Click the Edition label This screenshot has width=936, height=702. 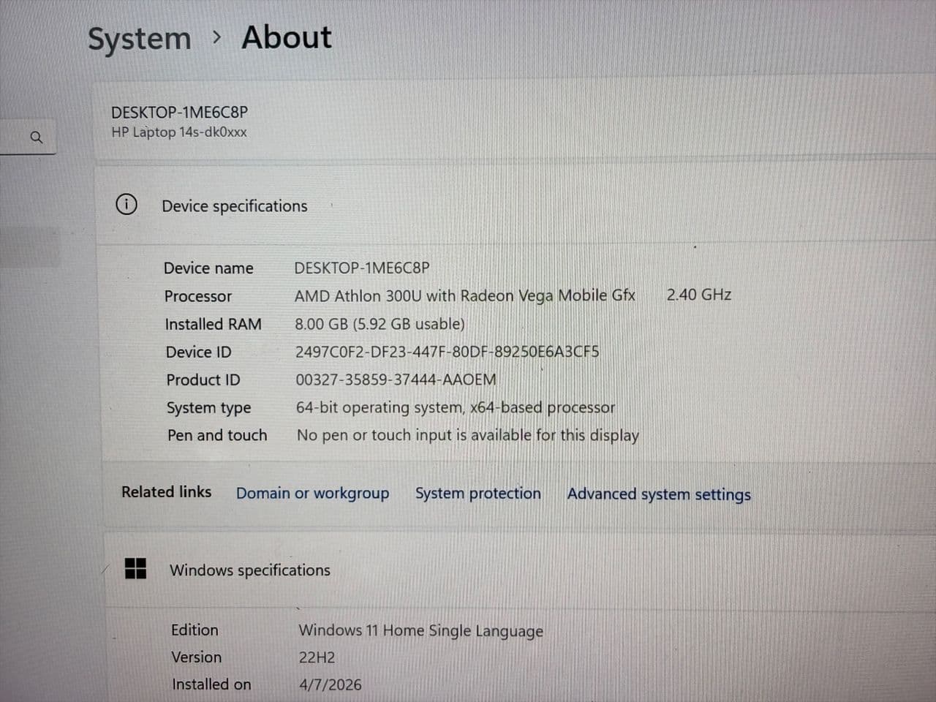(x=195, y=630)
